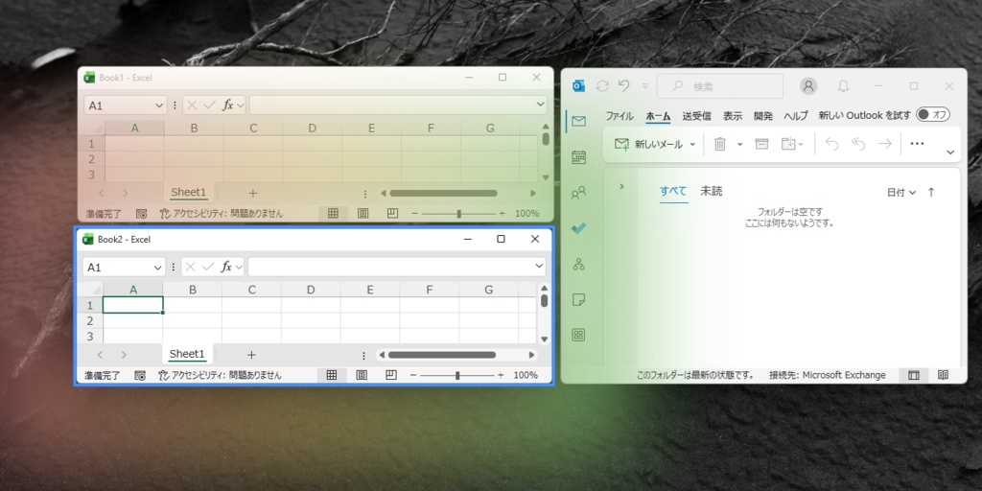Open To Do checkmark icon in Outlook
Screen dimensions: 982x491
578,228
